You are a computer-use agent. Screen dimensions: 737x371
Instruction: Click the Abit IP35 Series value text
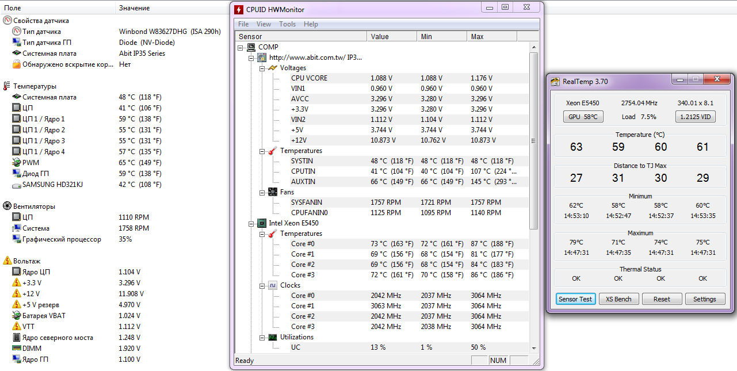(142, 53)
